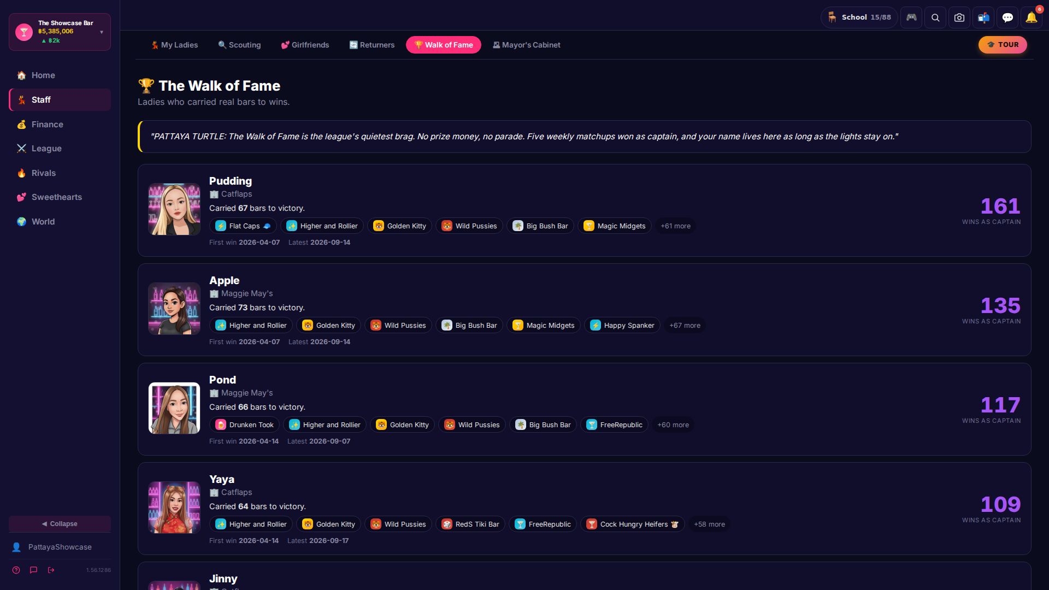The image size is (1049, 590).
Task: Click the name "Pudding"
Action: [x=231, y=181]
